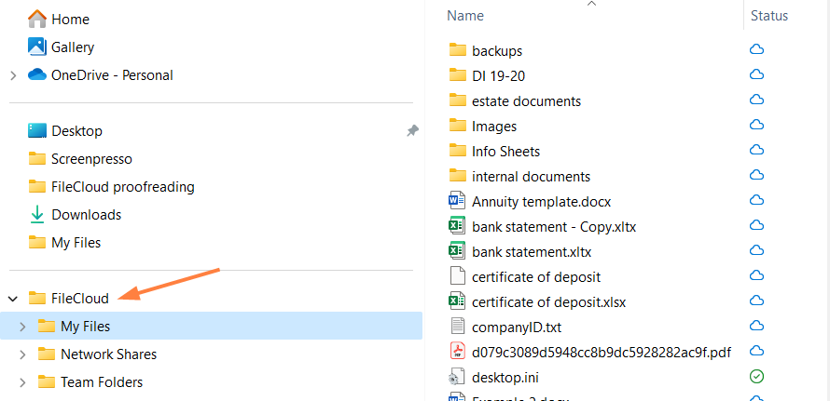Click the PDF icon of d079c3089d5948cc8b9dc5928282ac9f.pdf
Image resolution: width=830 pixels, height=401 pixels.
tap(457, 352)
